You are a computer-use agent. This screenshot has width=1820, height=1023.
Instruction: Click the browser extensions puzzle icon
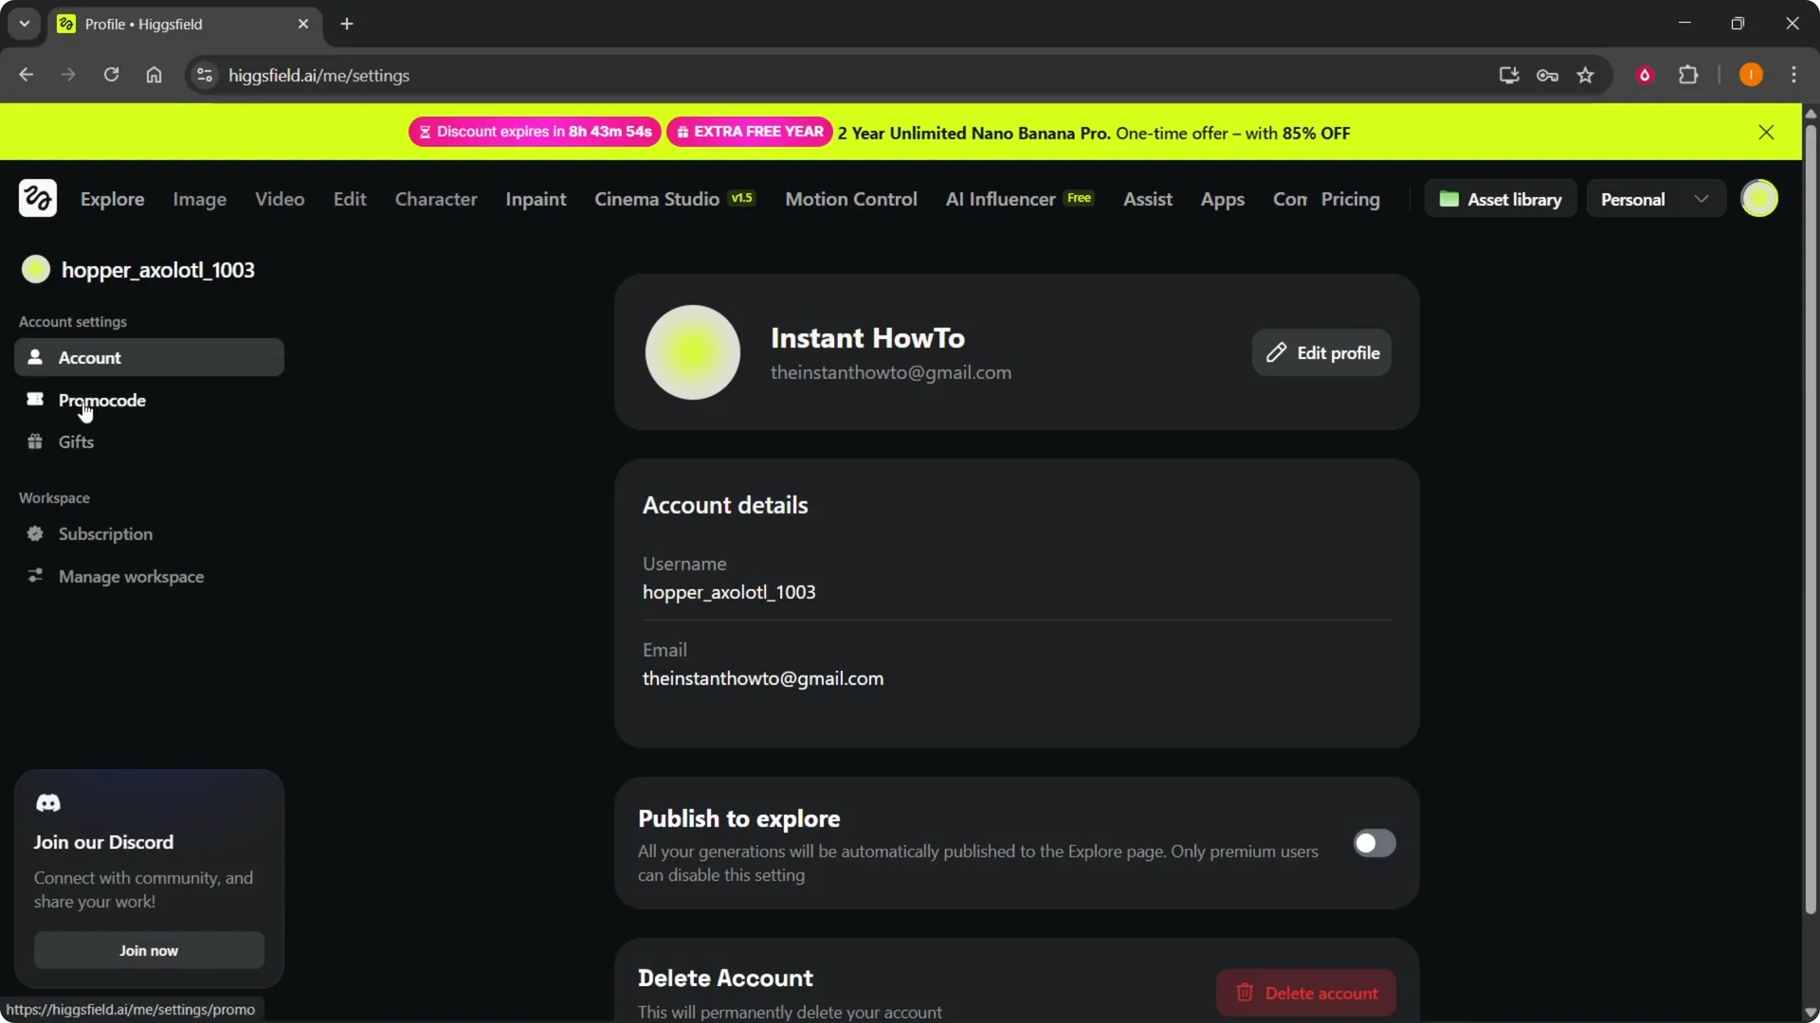click(1689, 75)
